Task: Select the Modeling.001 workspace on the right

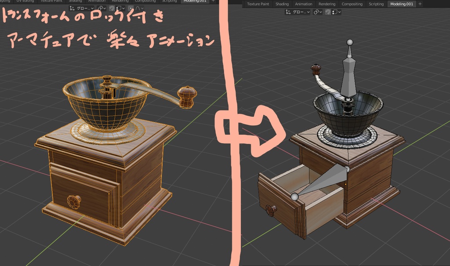Action: point(401,4)
